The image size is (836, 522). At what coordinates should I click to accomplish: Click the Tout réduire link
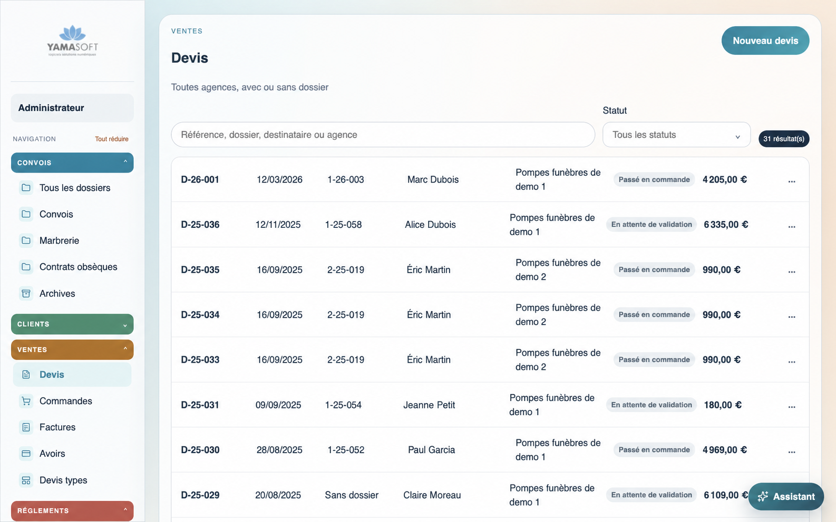(112, 139)
